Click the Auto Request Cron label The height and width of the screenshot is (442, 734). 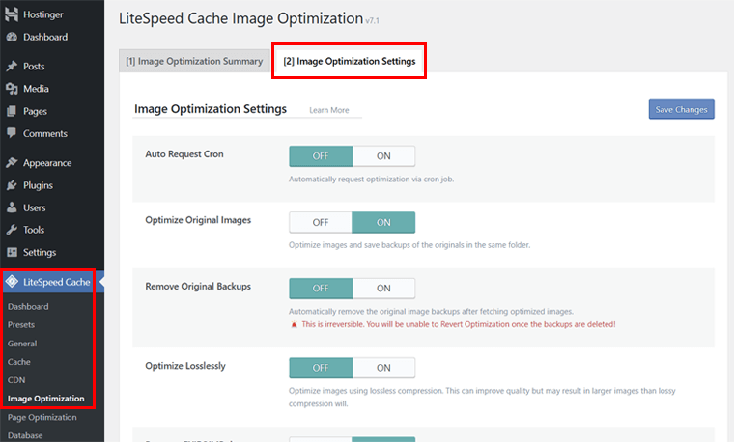click(184, 153)
